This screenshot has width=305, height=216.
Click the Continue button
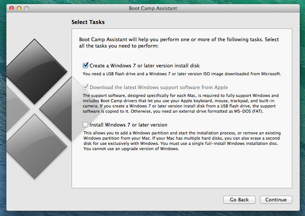[276, 200]
